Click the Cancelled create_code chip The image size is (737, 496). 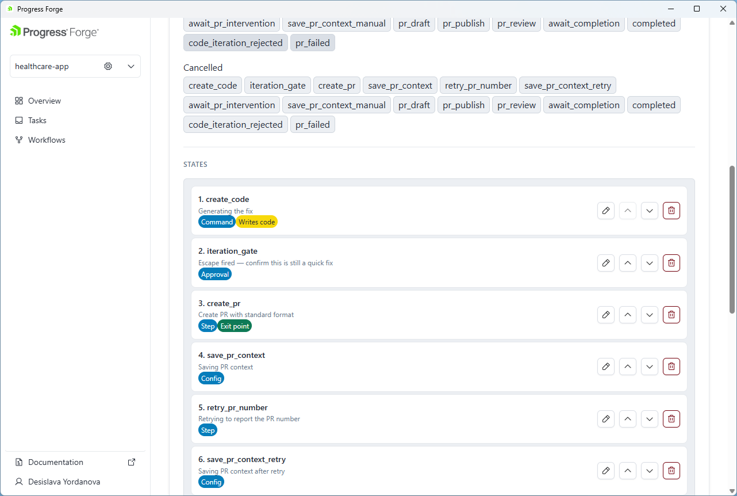213,86
